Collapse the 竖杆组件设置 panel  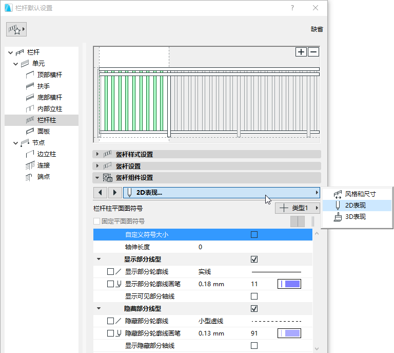[97, 178]
